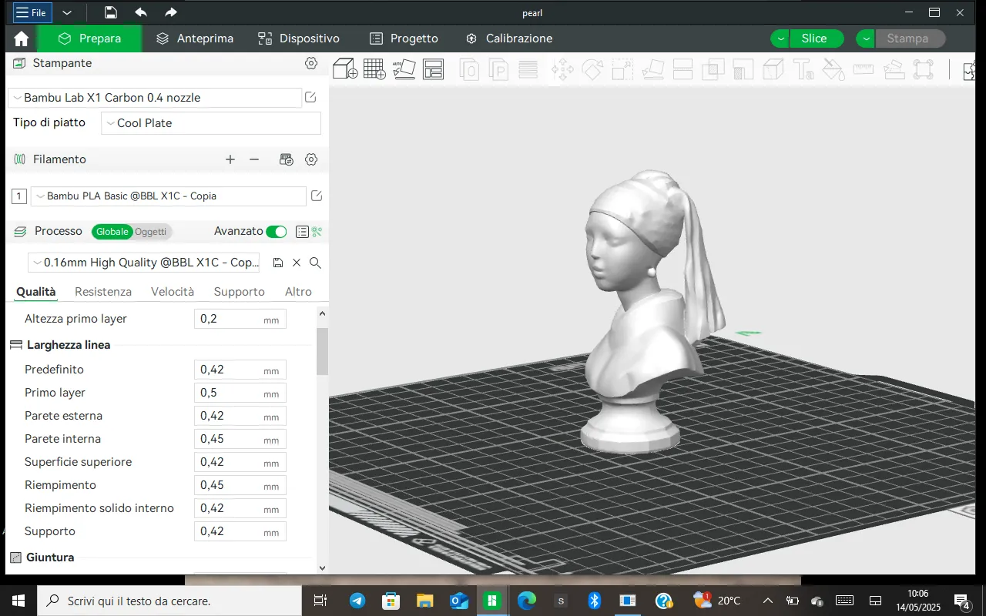Open Microsoft Edge from the taskbar

pos(527,601)
